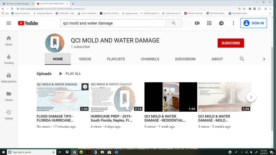Image resolution: width=276 pixels, height=155 pixels.
Task: Open Signs of a Mold Issue thumbnail
Action: coord(225,97)
